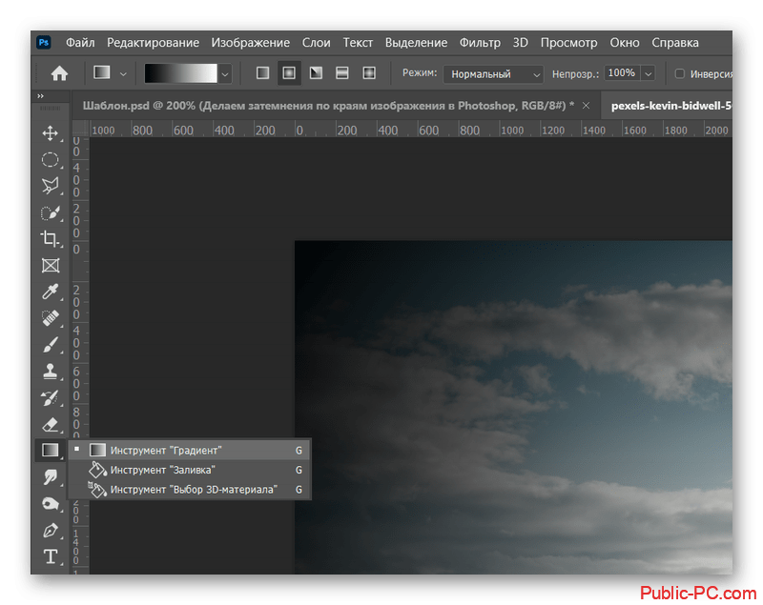
Task: Select the Eyedropper tool
Action: click(50, 292)
